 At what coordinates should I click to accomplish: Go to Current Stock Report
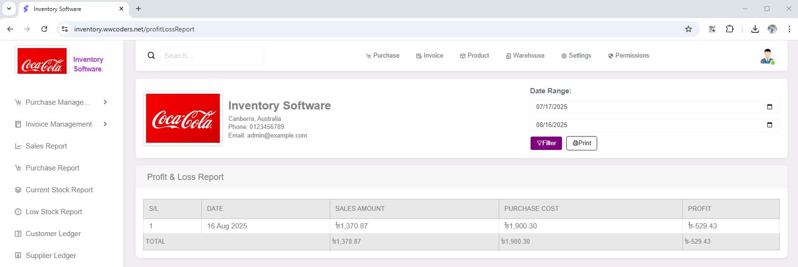tap(59, 190)
